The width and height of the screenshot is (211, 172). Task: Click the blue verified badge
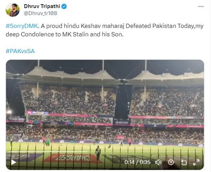(65, 6)
